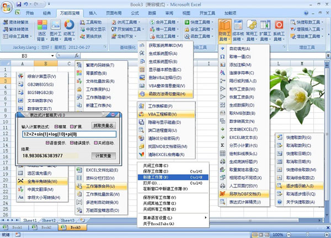Click the insert worksheet icon after Sheet3
Image resolution: width=331 pixels, height=238 pixels.
click(82, 220)
